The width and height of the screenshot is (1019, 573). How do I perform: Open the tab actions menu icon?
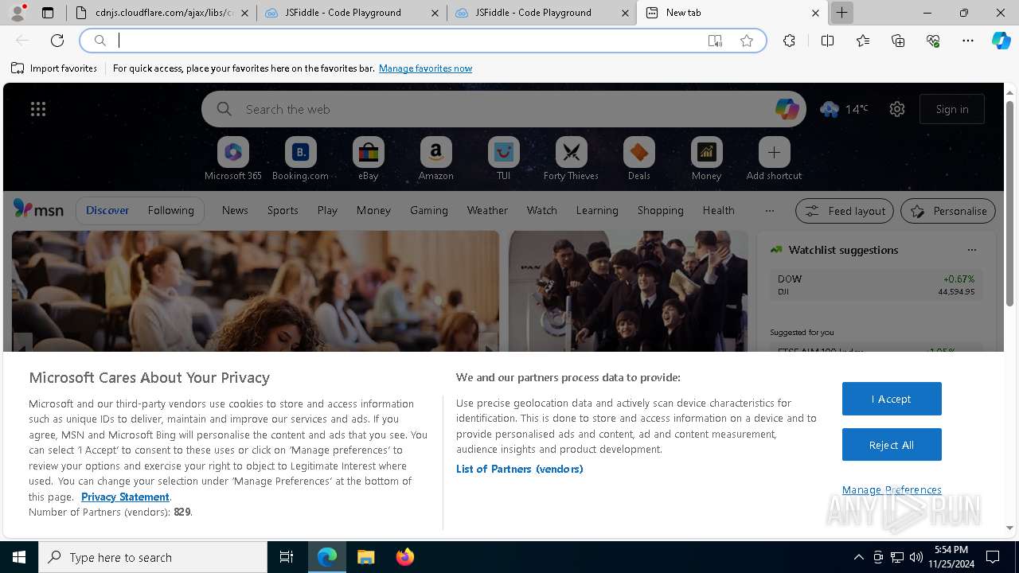tap(48, 13)
